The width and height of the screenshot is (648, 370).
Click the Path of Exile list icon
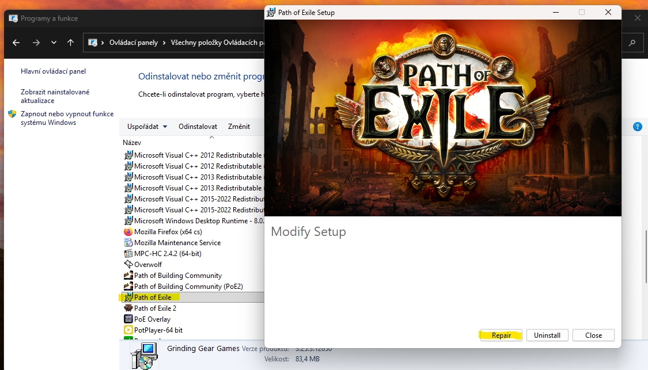click(128, 297)
